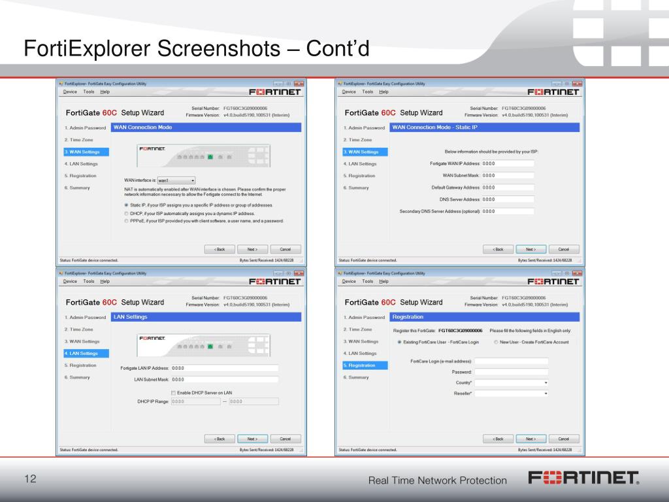Image resolution: width=669 pixels, height=502 pixels.
Task: Click the FortiGate device image on the LAN Settings page
Action: [x=204, y=345]
